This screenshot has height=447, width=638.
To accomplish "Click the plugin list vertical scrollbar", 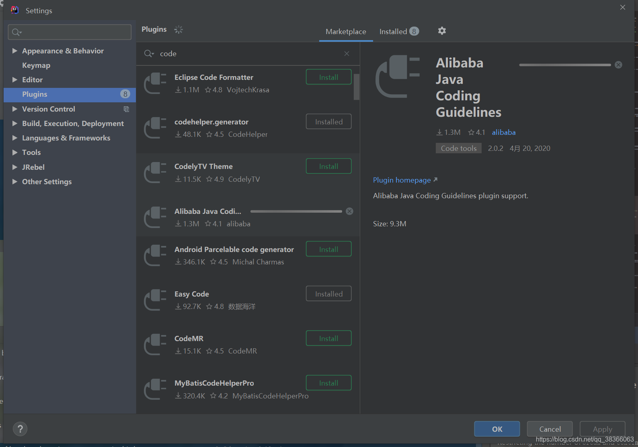I will (x=356, y=86).
